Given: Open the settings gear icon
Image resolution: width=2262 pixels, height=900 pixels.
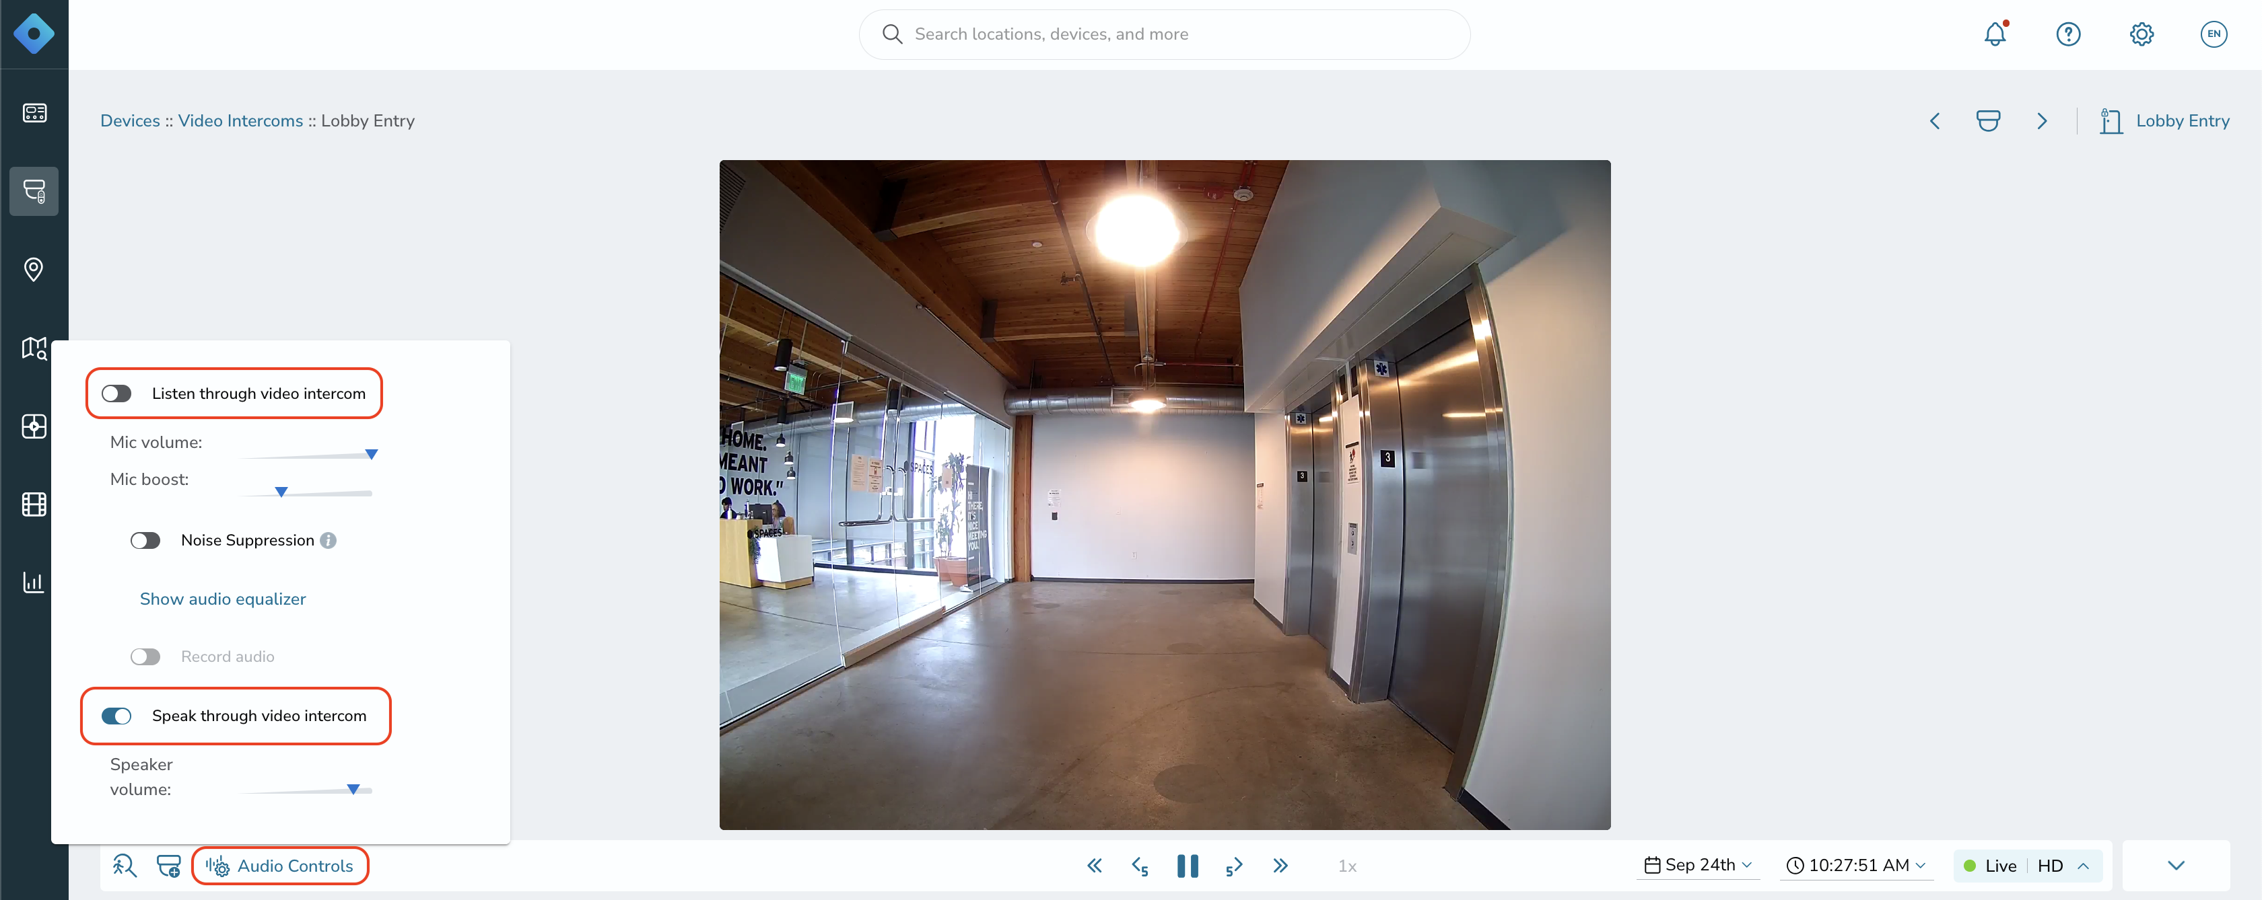Looking at the screenshot, I should (2141, 34).
